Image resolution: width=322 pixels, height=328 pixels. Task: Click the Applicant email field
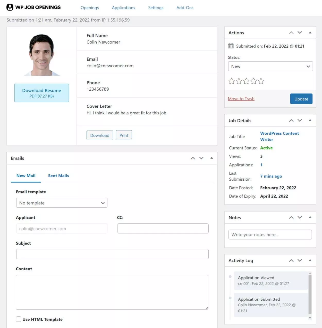coord(62,229)
